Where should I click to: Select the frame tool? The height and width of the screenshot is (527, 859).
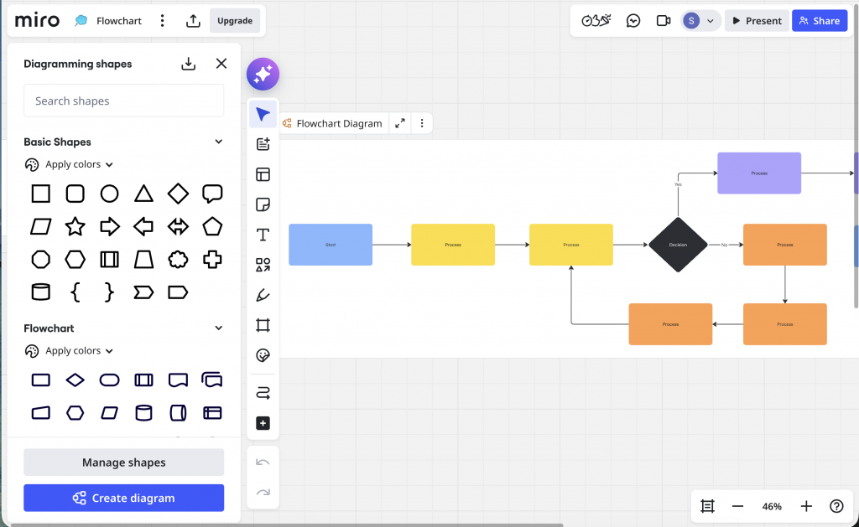(263, 324)
